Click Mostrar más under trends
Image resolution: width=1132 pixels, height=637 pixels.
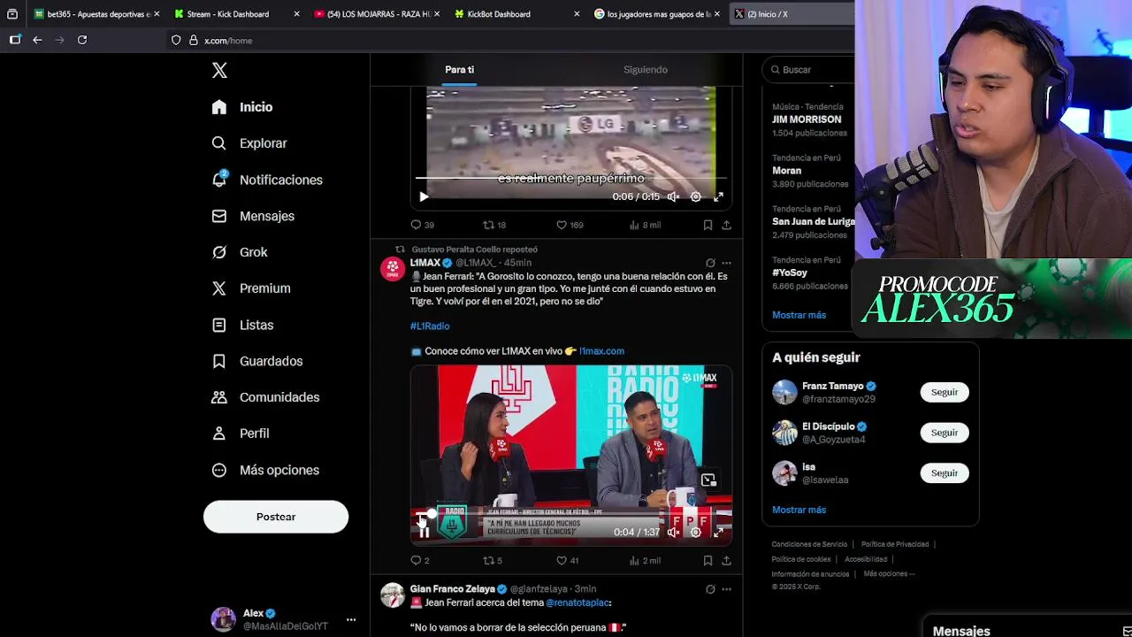point(799,315)
